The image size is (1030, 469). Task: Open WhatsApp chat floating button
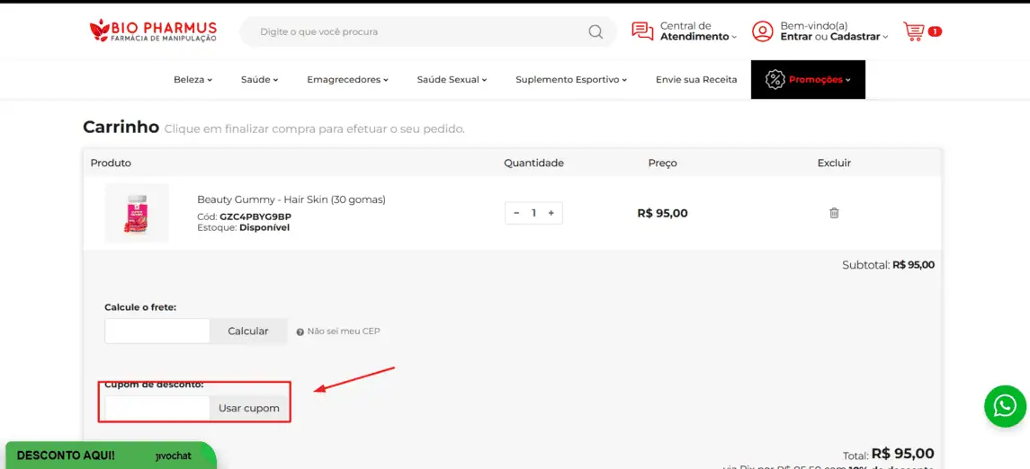coord(1005,406)
